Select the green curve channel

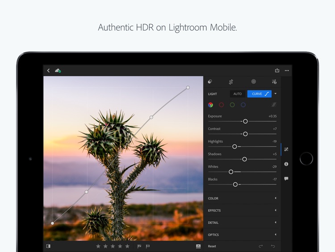point(232,105)
